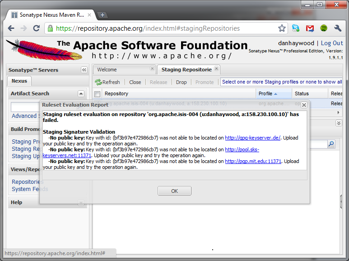Click the browser URL address field
The height and width of the screenshot is (261, 349).
(163, 28)
